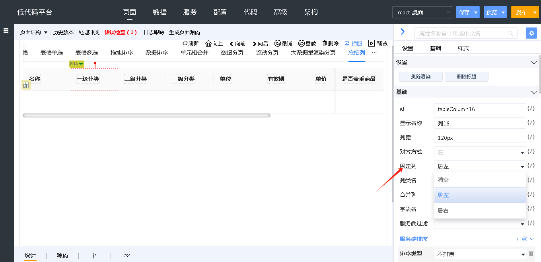The image size is (541, 262).
Task: Open the 高级 top menu
Action: pyautogui.click(x=281, y=12)
